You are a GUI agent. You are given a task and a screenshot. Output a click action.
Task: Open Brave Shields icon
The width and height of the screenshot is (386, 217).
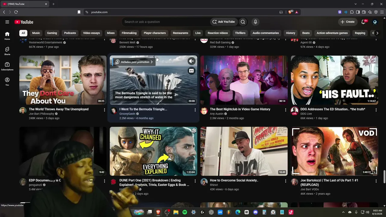(x=290, y=12)
